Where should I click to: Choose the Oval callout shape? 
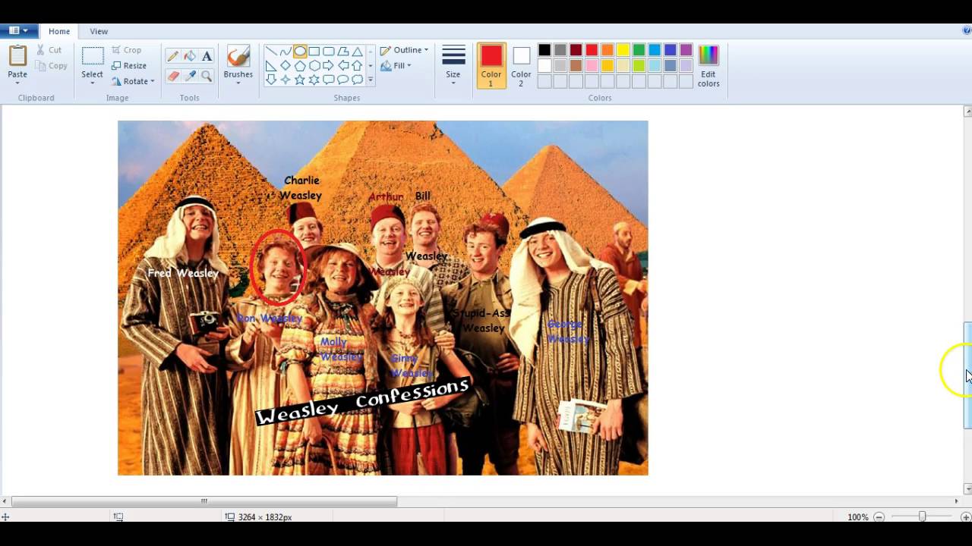click(343, 80)
